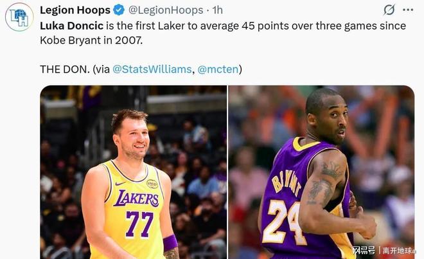
Task: Click the Grok slashed-circle icon
Action: point(389,10)
